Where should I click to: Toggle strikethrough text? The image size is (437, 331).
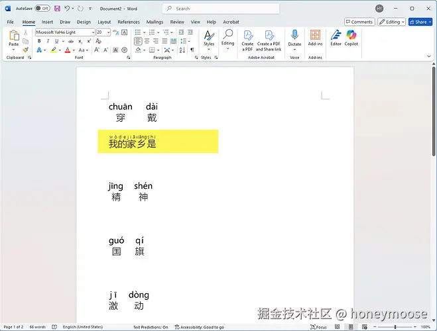click(x=71, y=41)
